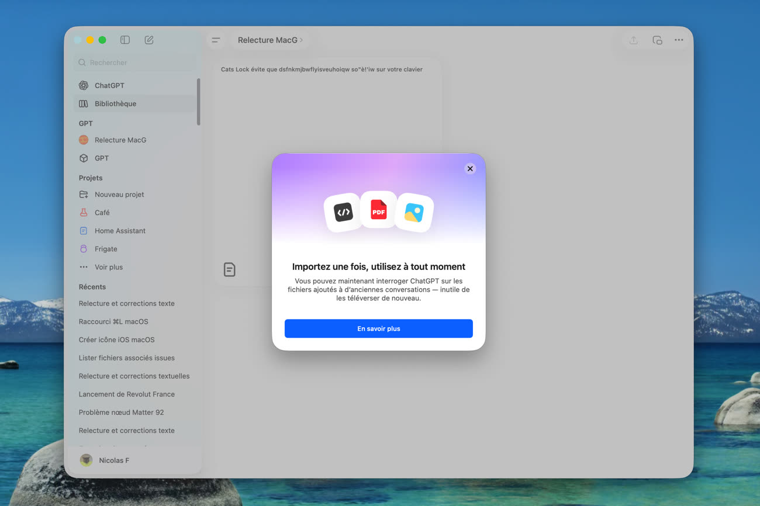Click the Récents section header
This screenshot has height=506, width=760.
tap(92, 287)
